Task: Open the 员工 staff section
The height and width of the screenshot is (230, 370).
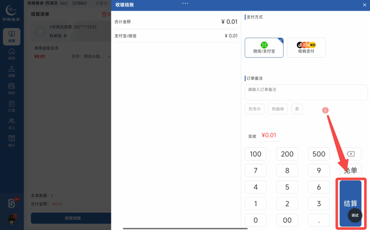Action: pos(12,123)
